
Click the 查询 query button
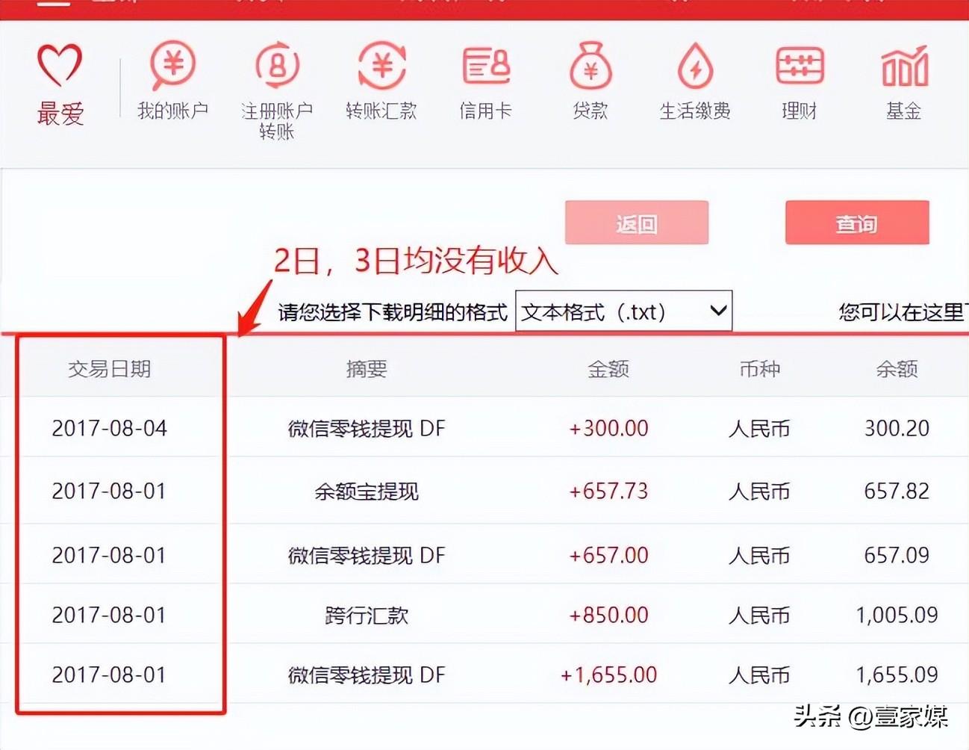(x=856, y=222)
